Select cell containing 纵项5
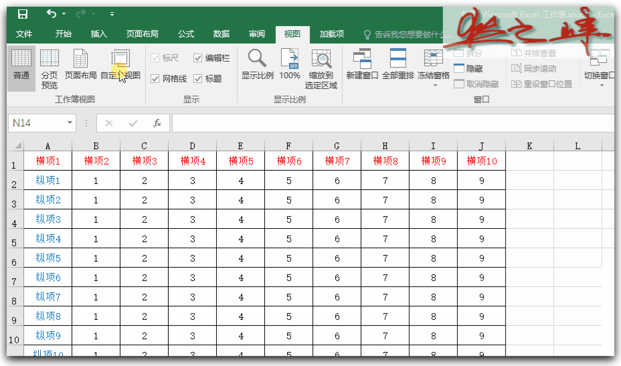 (x=48, y=258)
